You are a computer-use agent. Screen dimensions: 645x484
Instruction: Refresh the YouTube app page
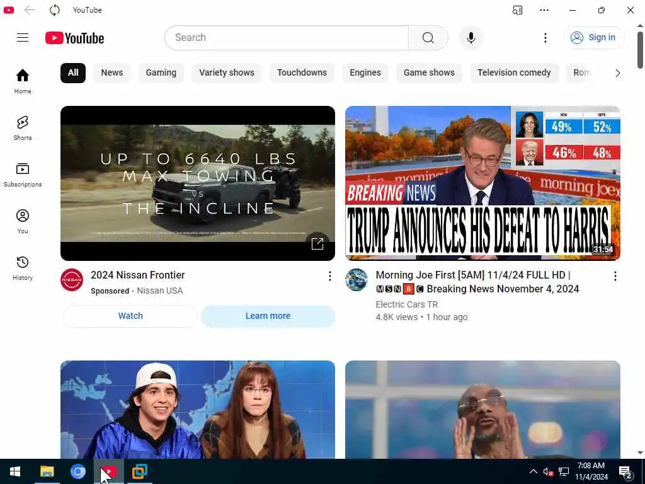(x=55, y=10)
